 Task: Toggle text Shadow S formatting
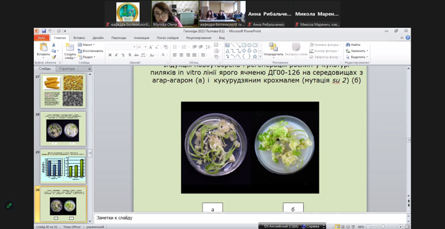click(x=130, y=55)
